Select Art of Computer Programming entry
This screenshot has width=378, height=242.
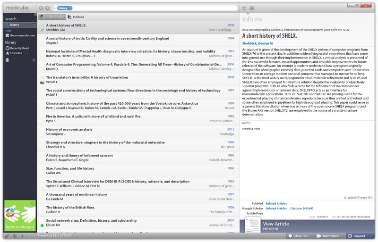click(138, 67)
